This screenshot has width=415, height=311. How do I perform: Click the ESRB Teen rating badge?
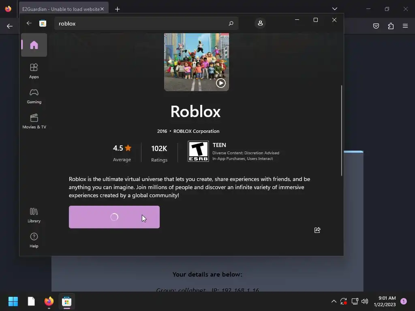(x=198, y=151)
